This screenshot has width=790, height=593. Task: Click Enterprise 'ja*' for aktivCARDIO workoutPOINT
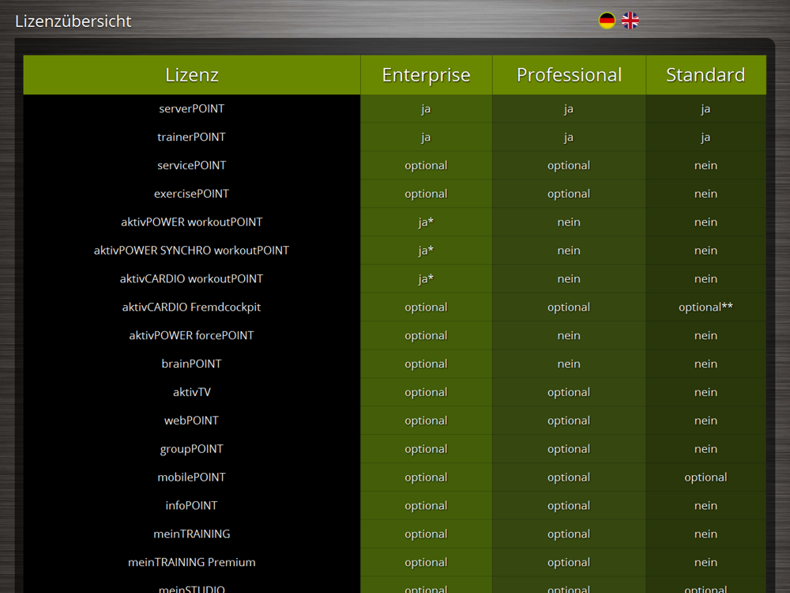[426, 278]
